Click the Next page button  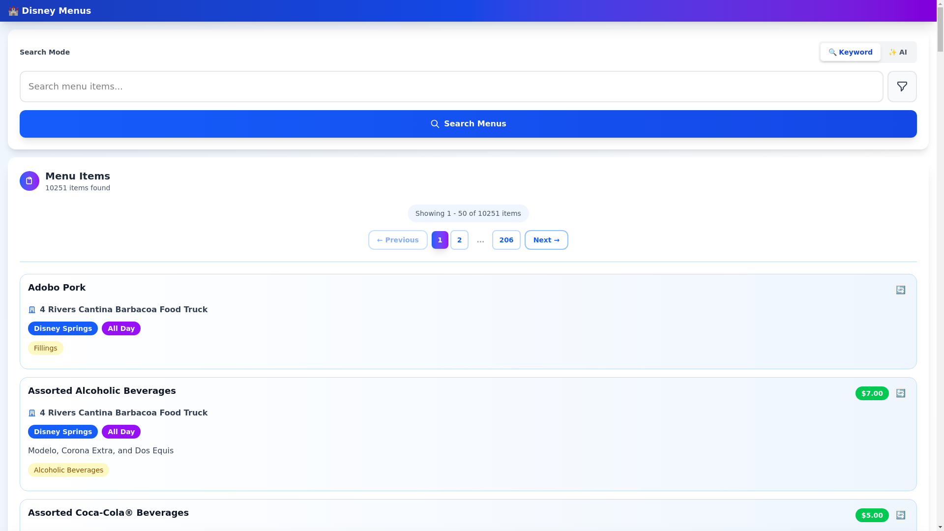pos(546,240)
